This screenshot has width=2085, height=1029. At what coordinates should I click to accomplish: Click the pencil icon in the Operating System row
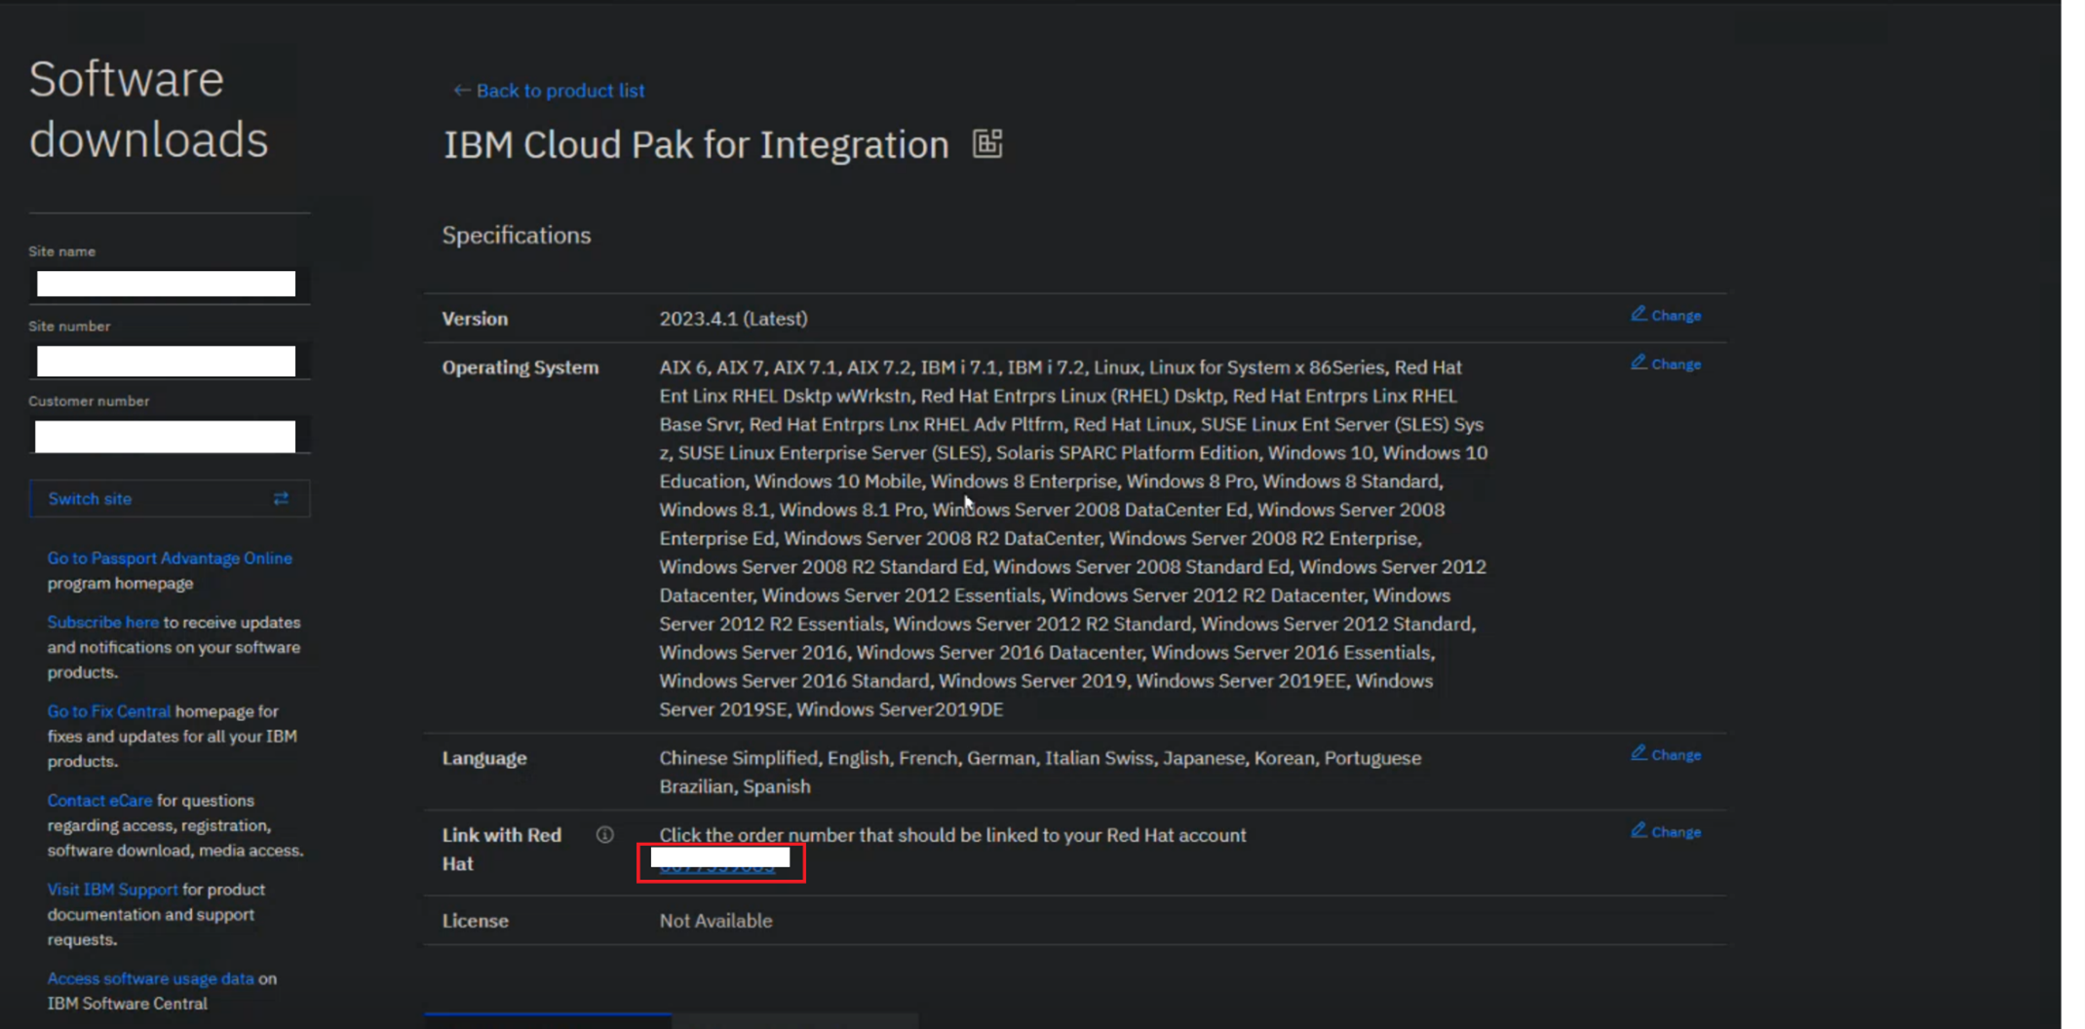[1639, 362]
